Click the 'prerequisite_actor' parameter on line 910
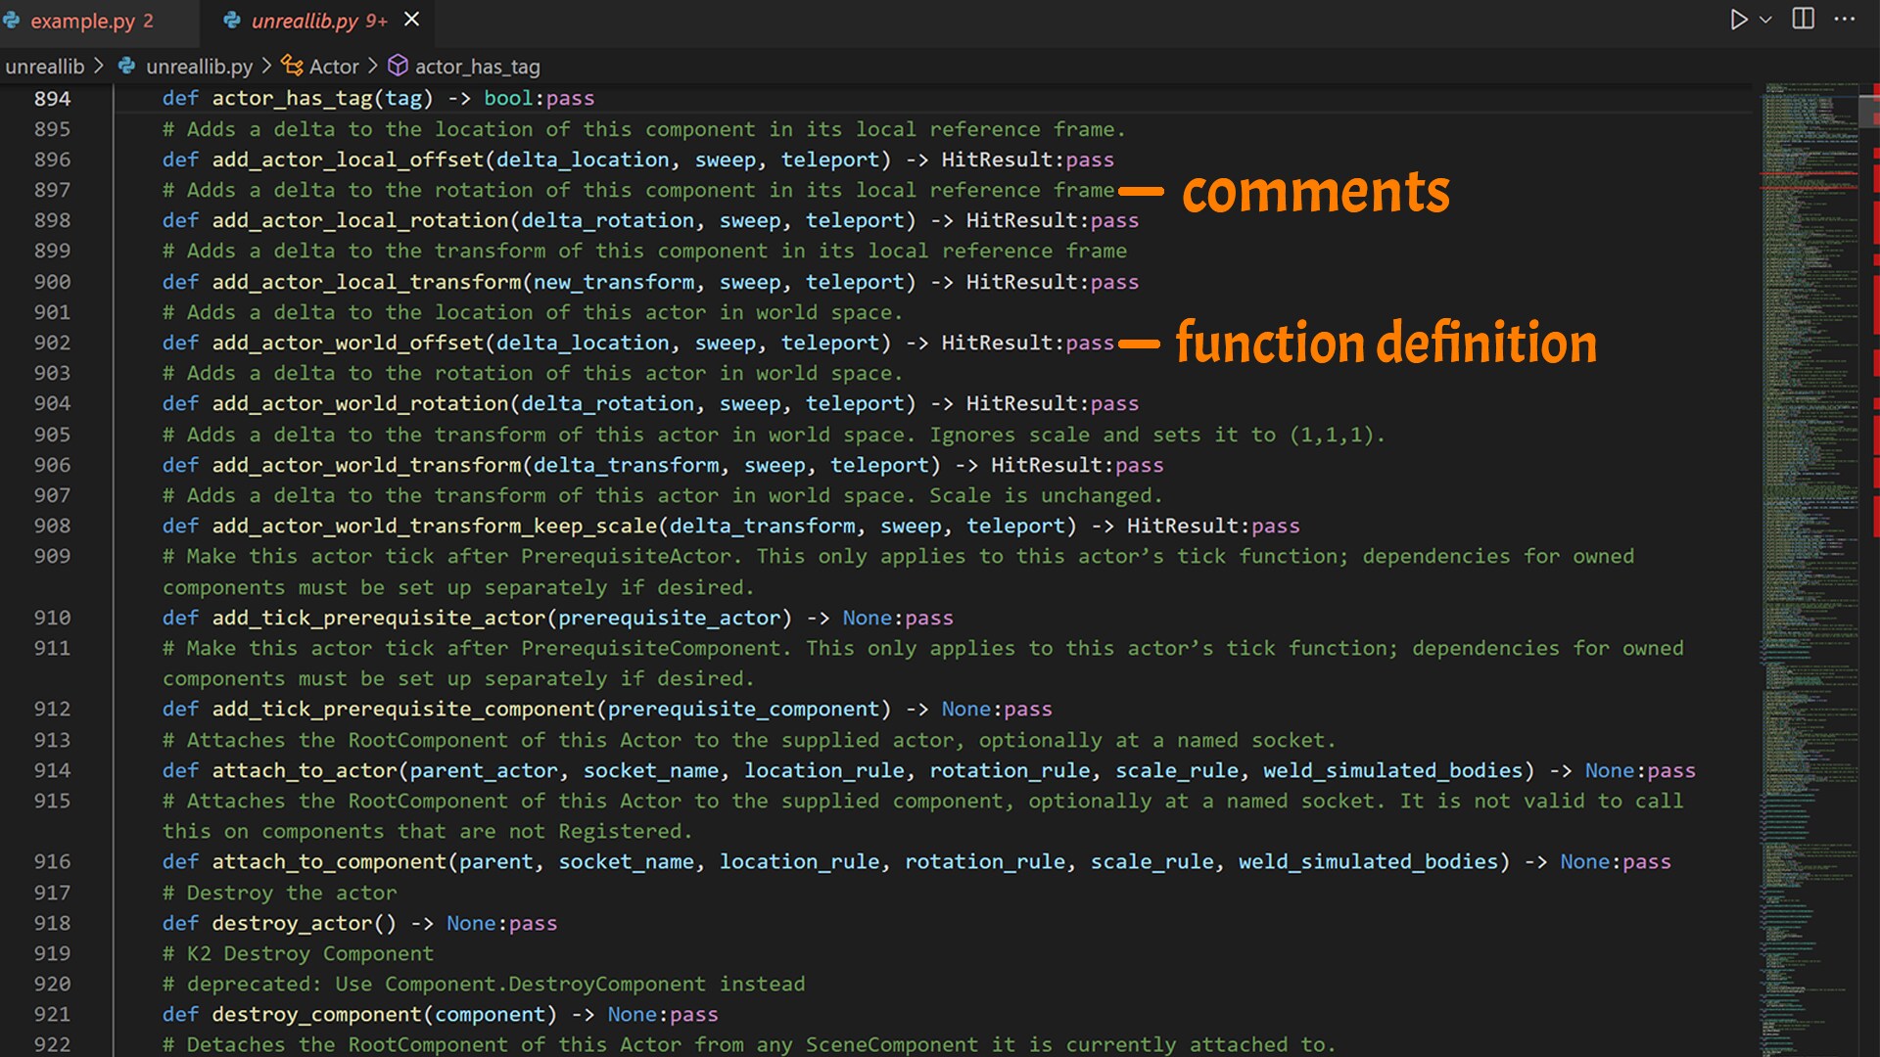Screen dimensions: 1880x1057 coord(670,618)
